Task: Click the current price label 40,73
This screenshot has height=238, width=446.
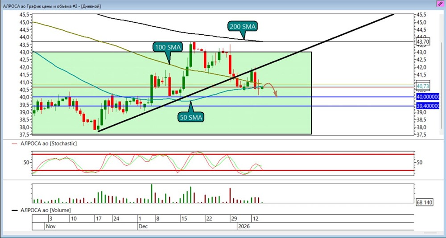Action: (422, 86)
